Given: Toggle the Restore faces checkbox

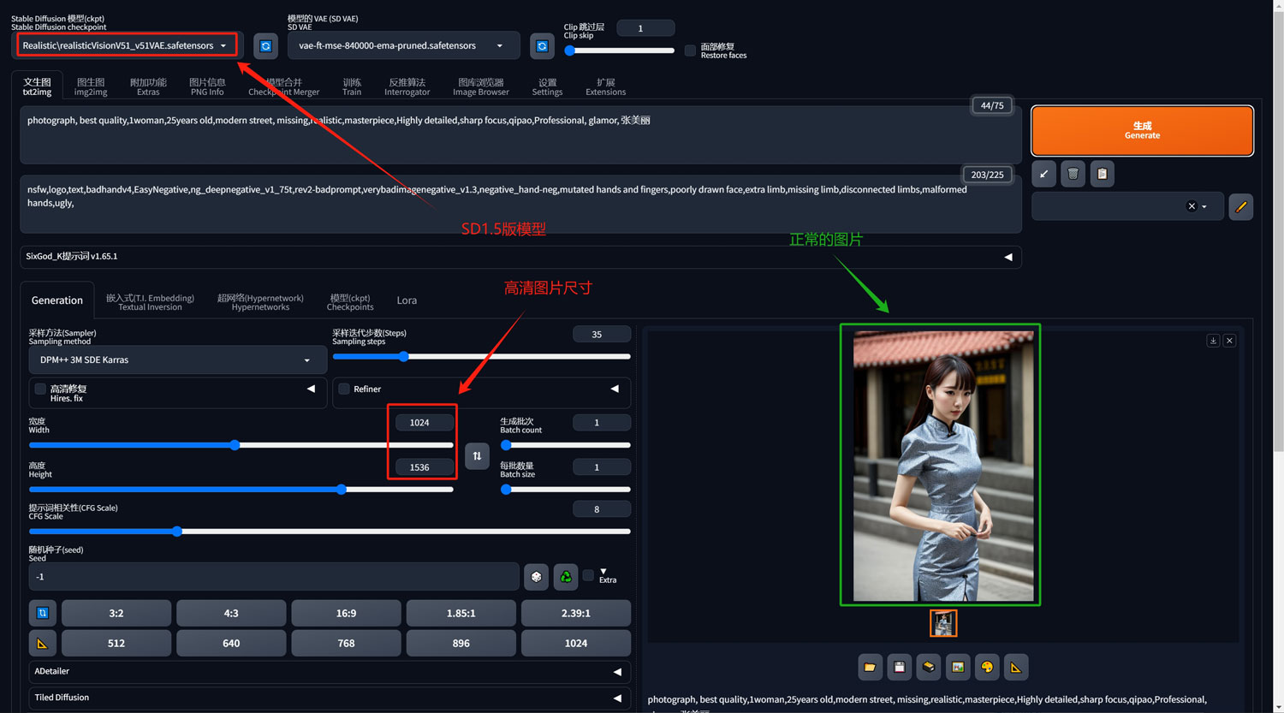Looking at the screenshot, I should click(x=690, y=51).
